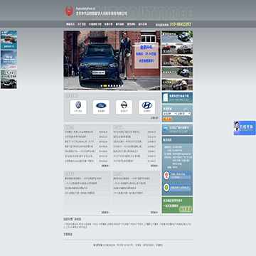Open the Hyundai brand logo tile
The height and width of the screenshot is (256, 256).
(146, 107)
